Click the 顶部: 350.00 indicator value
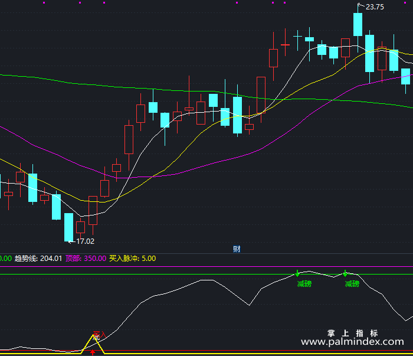 click(x=86, y=258)
